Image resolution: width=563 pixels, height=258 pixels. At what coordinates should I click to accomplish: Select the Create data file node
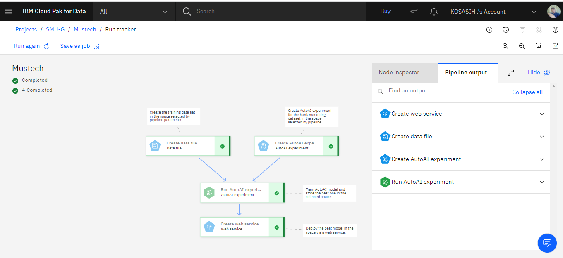[188, 146]
